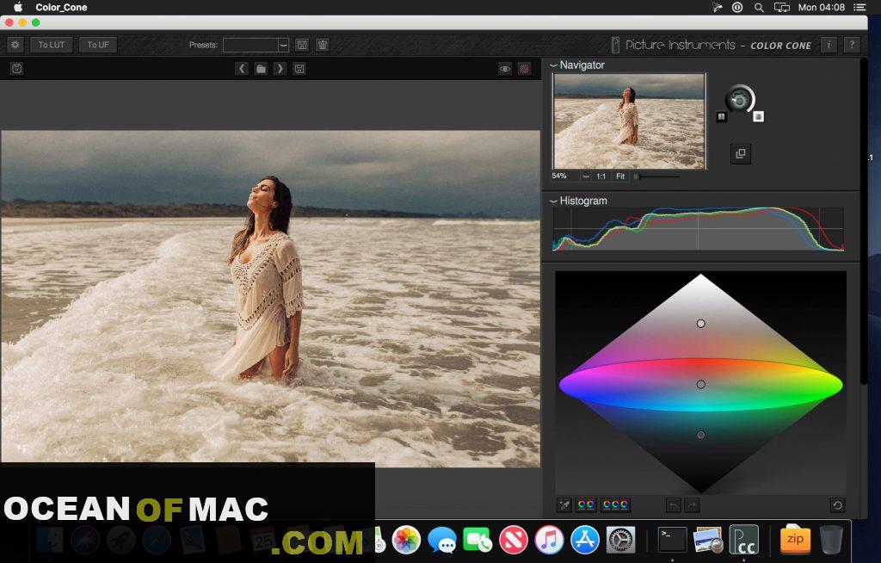The width and height of the screenshot is (881, 563).
Task: Open FaceTime from the Dock
Action: pyautogui.click(x=477, y=540)
